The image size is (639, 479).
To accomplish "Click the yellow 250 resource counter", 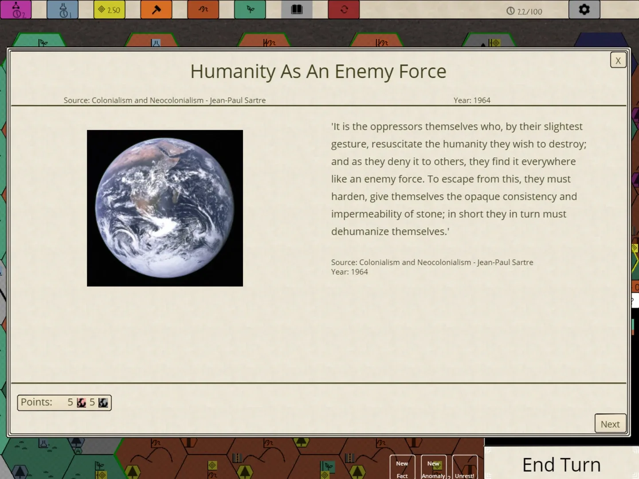I will coord(110,9).
